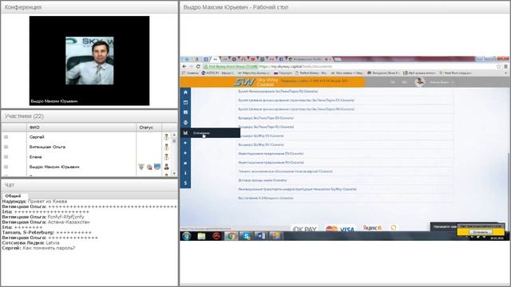This screenshot has width=511, height=287.
Task: Go back with the browser back arrow
Action: pyautogui.click(x=184, y=66)
